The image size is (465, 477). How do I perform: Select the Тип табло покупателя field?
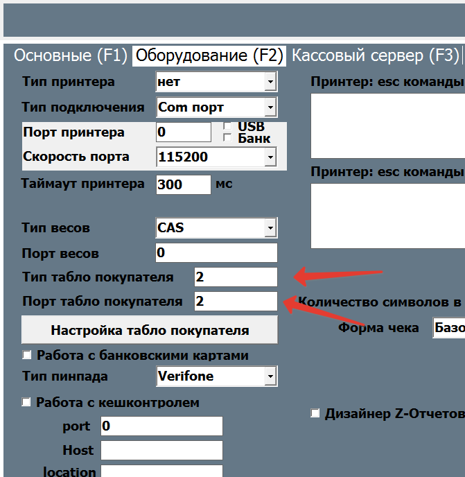[235, 277]
